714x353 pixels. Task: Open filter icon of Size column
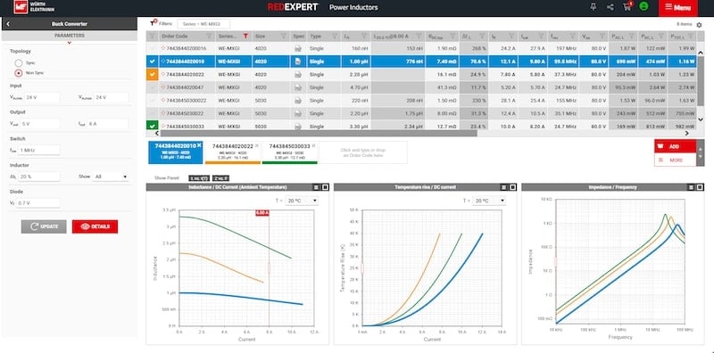[x=283, y=36]
